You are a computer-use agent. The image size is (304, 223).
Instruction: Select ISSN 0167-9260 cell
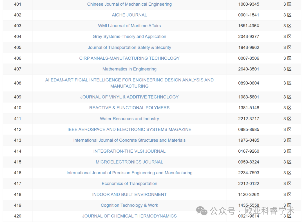[x=249, y=151]
